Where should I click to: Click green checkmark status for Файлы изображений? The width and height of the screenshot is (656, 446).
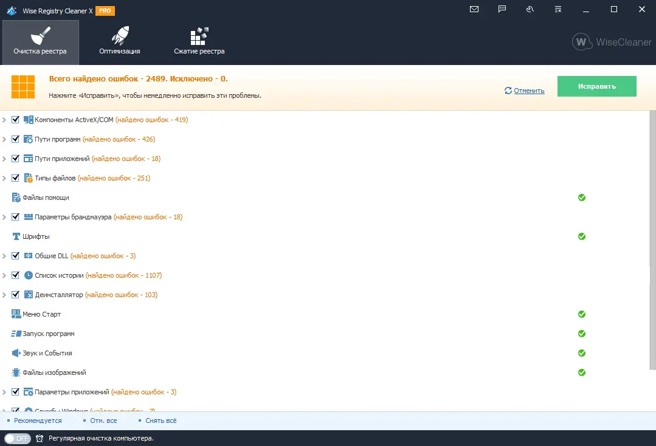tap(582, 372)
